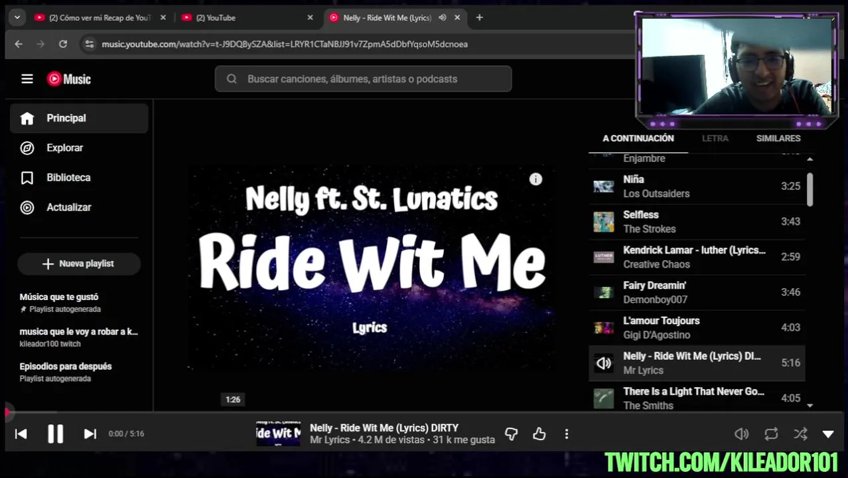
Task: Collapse the player page with arrow
Action: click(828, 434)
